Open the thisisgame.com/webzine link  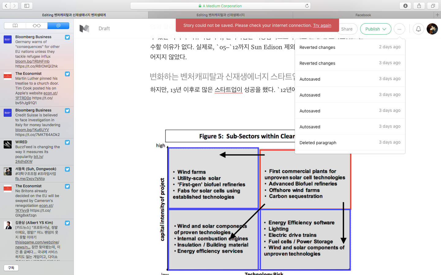pos(37,245)
